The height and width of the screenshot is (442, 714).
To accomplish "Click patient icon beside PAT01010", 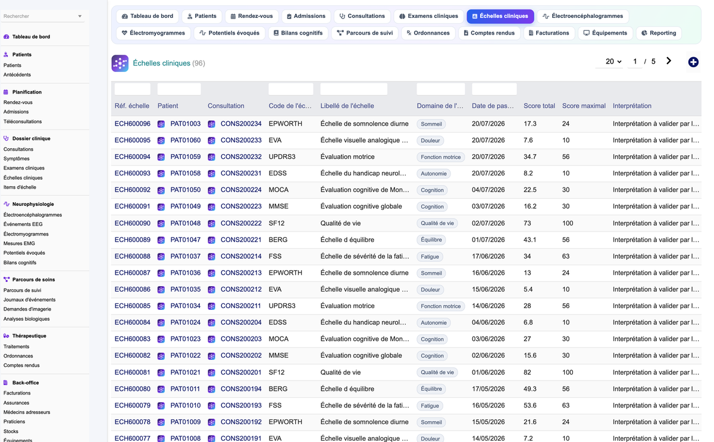I will (161, 406).
